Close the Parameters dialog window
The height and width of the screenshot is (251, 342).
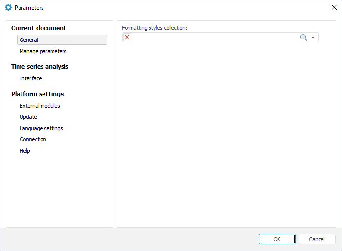[334, 8]
